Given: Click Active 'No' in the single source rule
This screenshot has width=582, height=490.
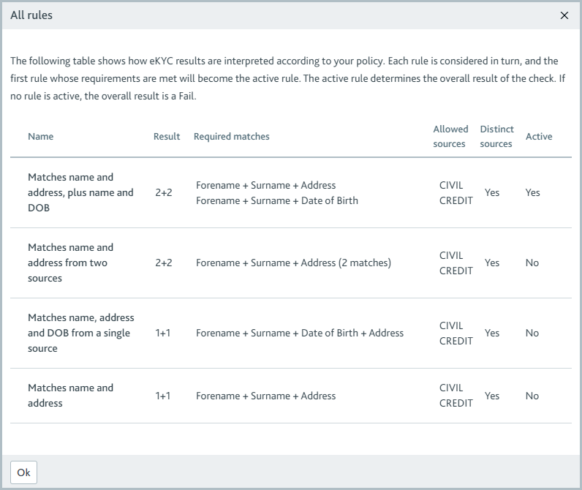Looking at the screenshot, I should click(x=532, y=333).
